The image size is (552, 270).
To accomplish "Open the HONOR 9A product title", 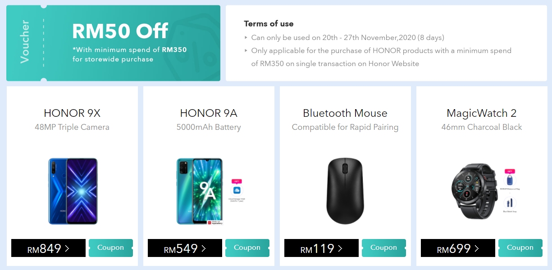I will [209, 113].
